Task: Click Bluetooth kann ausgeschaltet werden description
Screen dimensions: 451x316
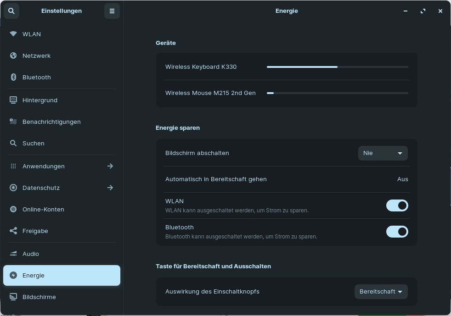Action: point(241,237)
